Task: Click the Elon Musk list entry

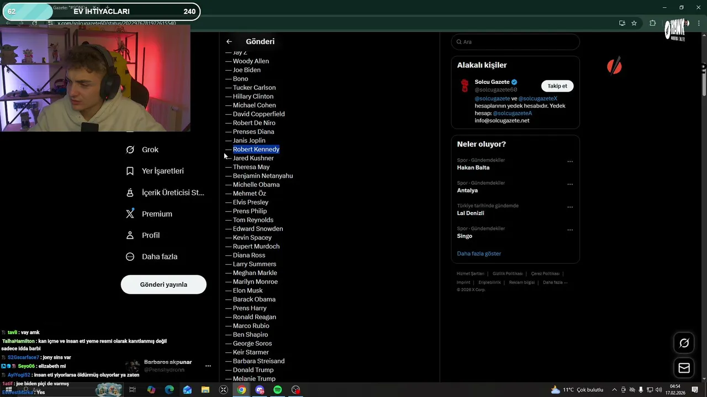Action: click(x=248, y=291)
